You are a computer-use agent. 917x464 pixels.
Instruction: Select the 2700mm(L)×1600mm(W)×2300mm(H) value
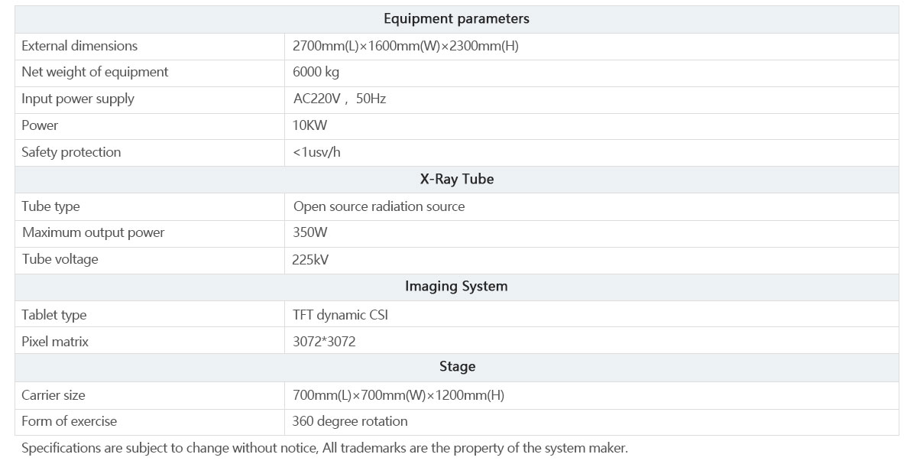pos(406,46)
